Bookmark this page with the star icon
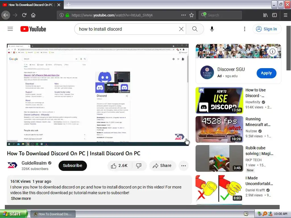291x218 pixels. 192,15
